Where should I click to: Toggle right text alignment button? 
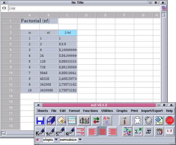[112, 131]
